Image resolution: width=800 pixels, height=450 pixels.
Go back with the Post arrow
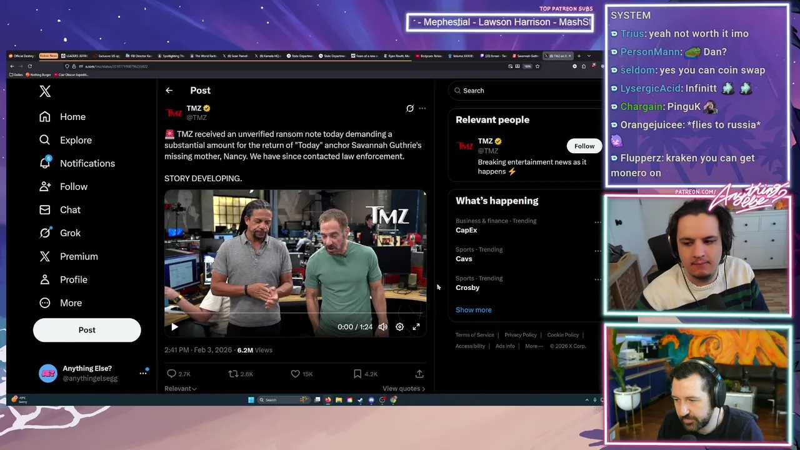point(169,91)
